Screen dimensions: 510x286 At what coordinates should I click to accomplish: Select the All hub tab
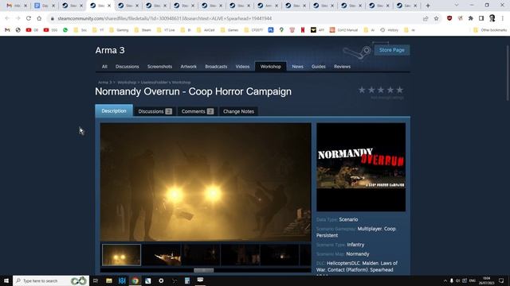(104, 67)
